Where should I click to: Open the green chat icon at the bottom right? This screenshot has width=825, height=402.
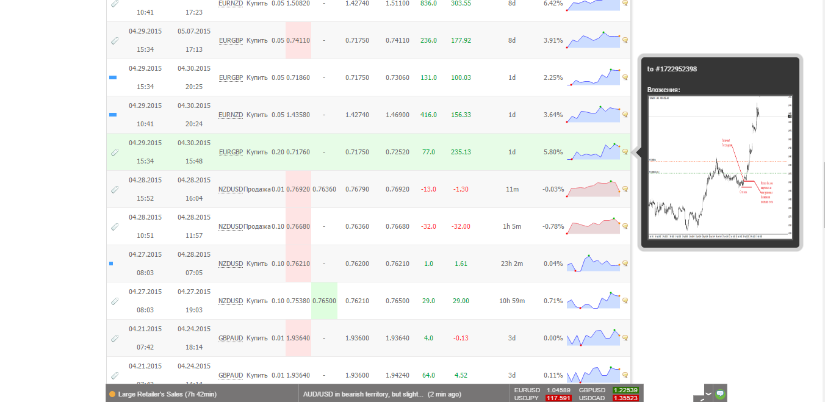(720, 393)
